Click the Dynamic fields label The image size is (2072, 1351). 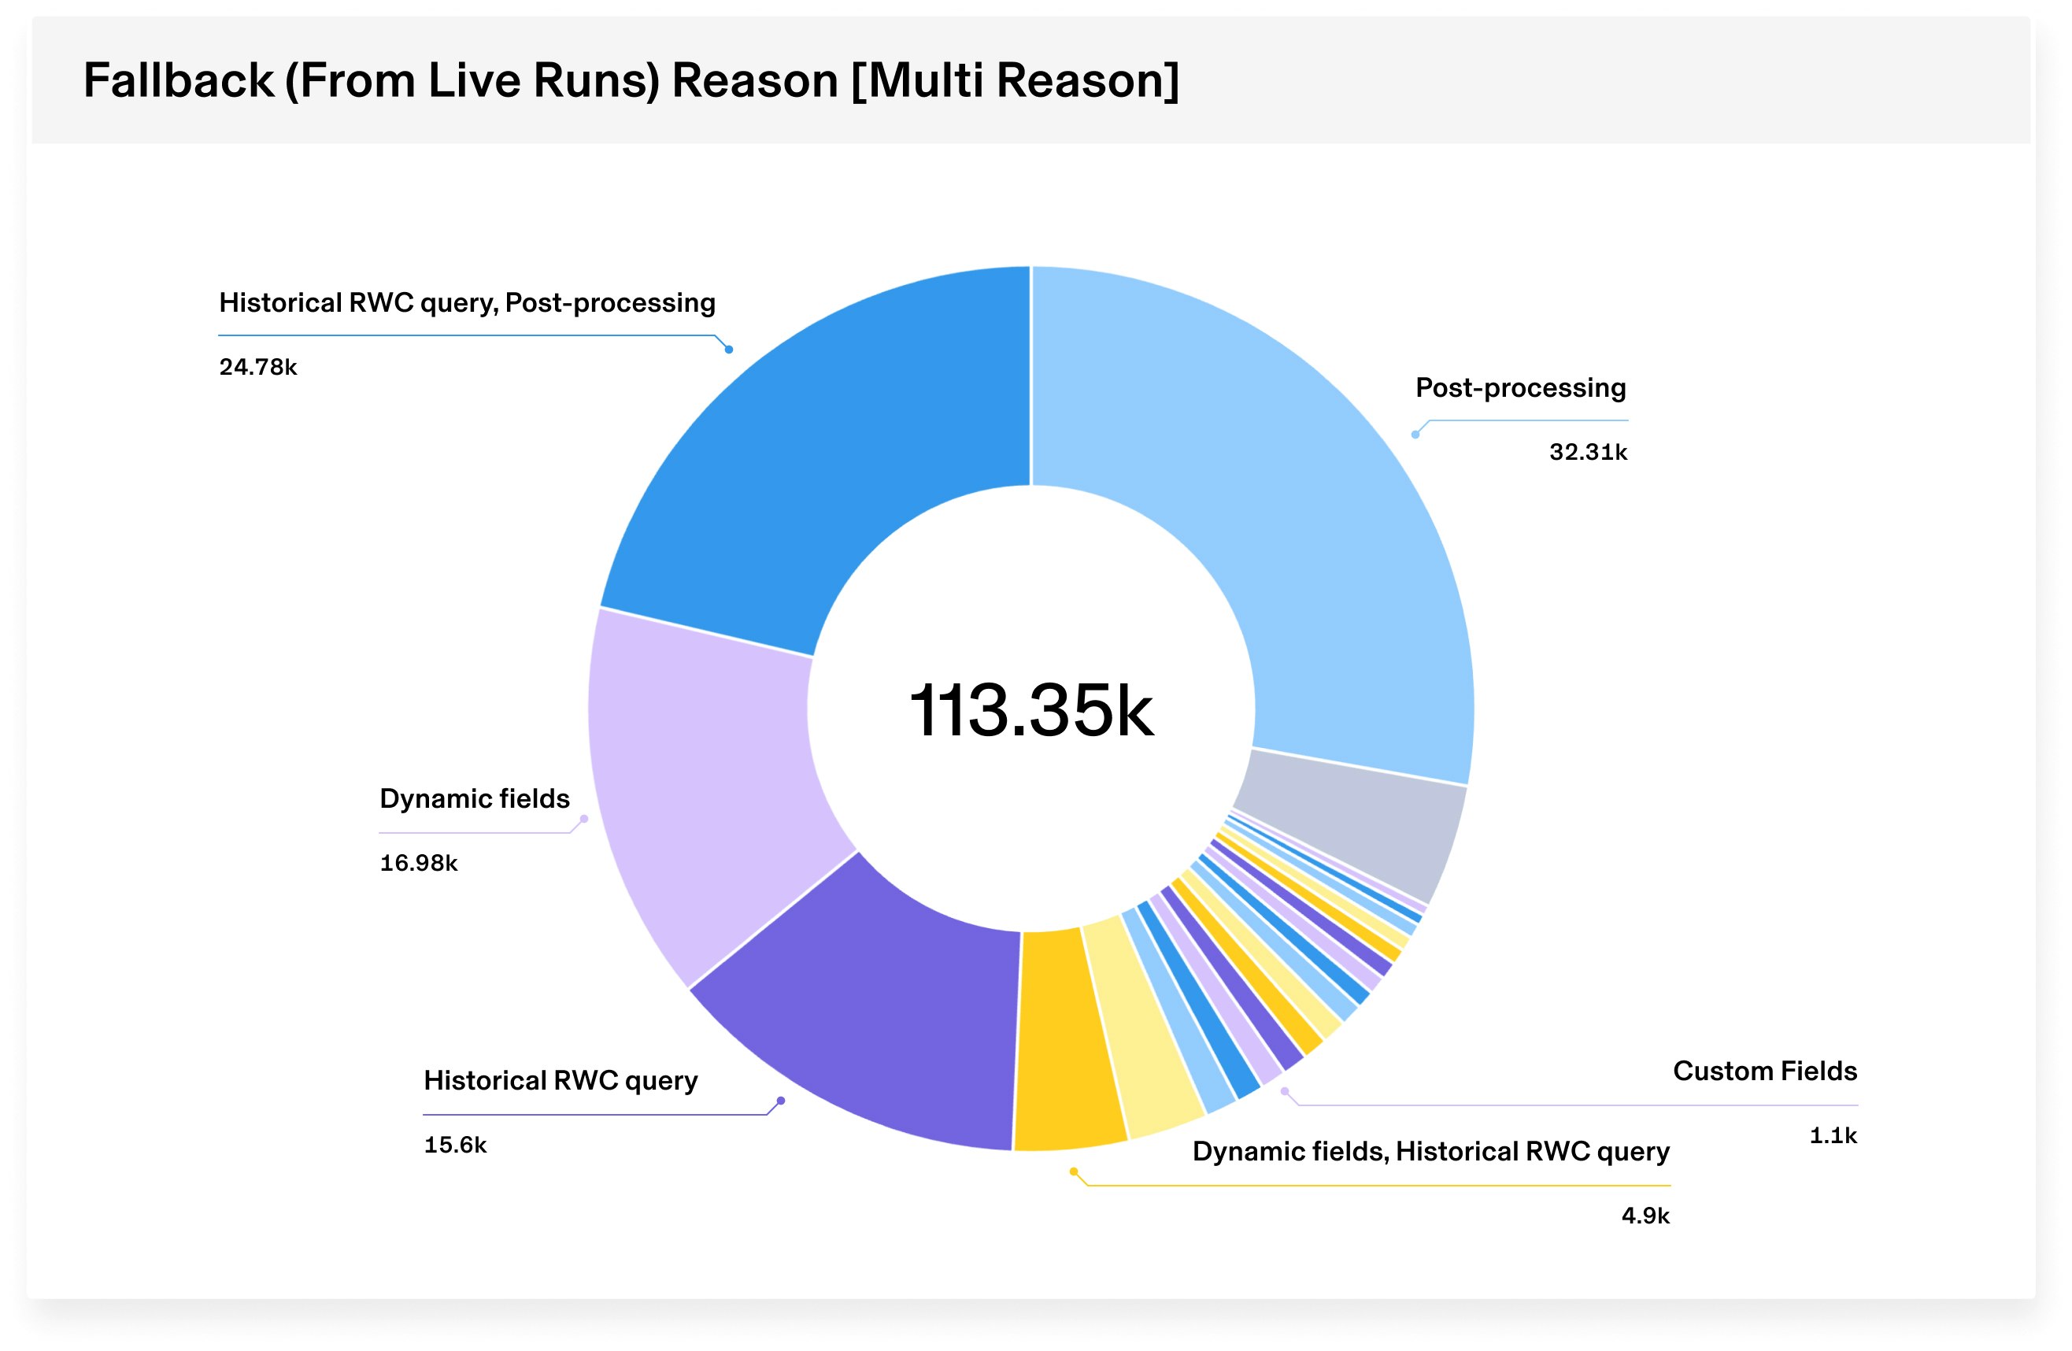[x=475, y=798]
